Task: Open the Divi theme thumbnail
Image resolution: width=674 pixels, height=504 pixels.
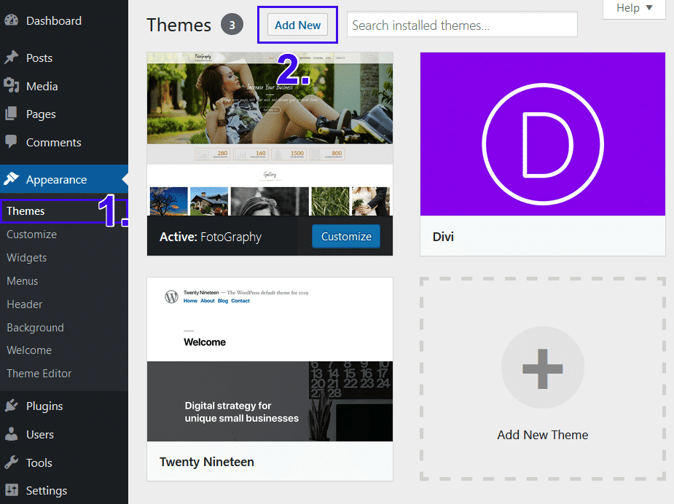Action: coord(542,133)
